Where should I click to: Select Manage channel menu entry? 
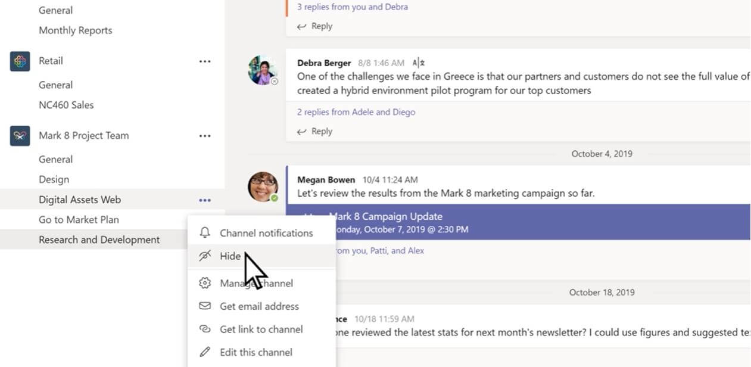pyautogui.click(x=261, y=283)
